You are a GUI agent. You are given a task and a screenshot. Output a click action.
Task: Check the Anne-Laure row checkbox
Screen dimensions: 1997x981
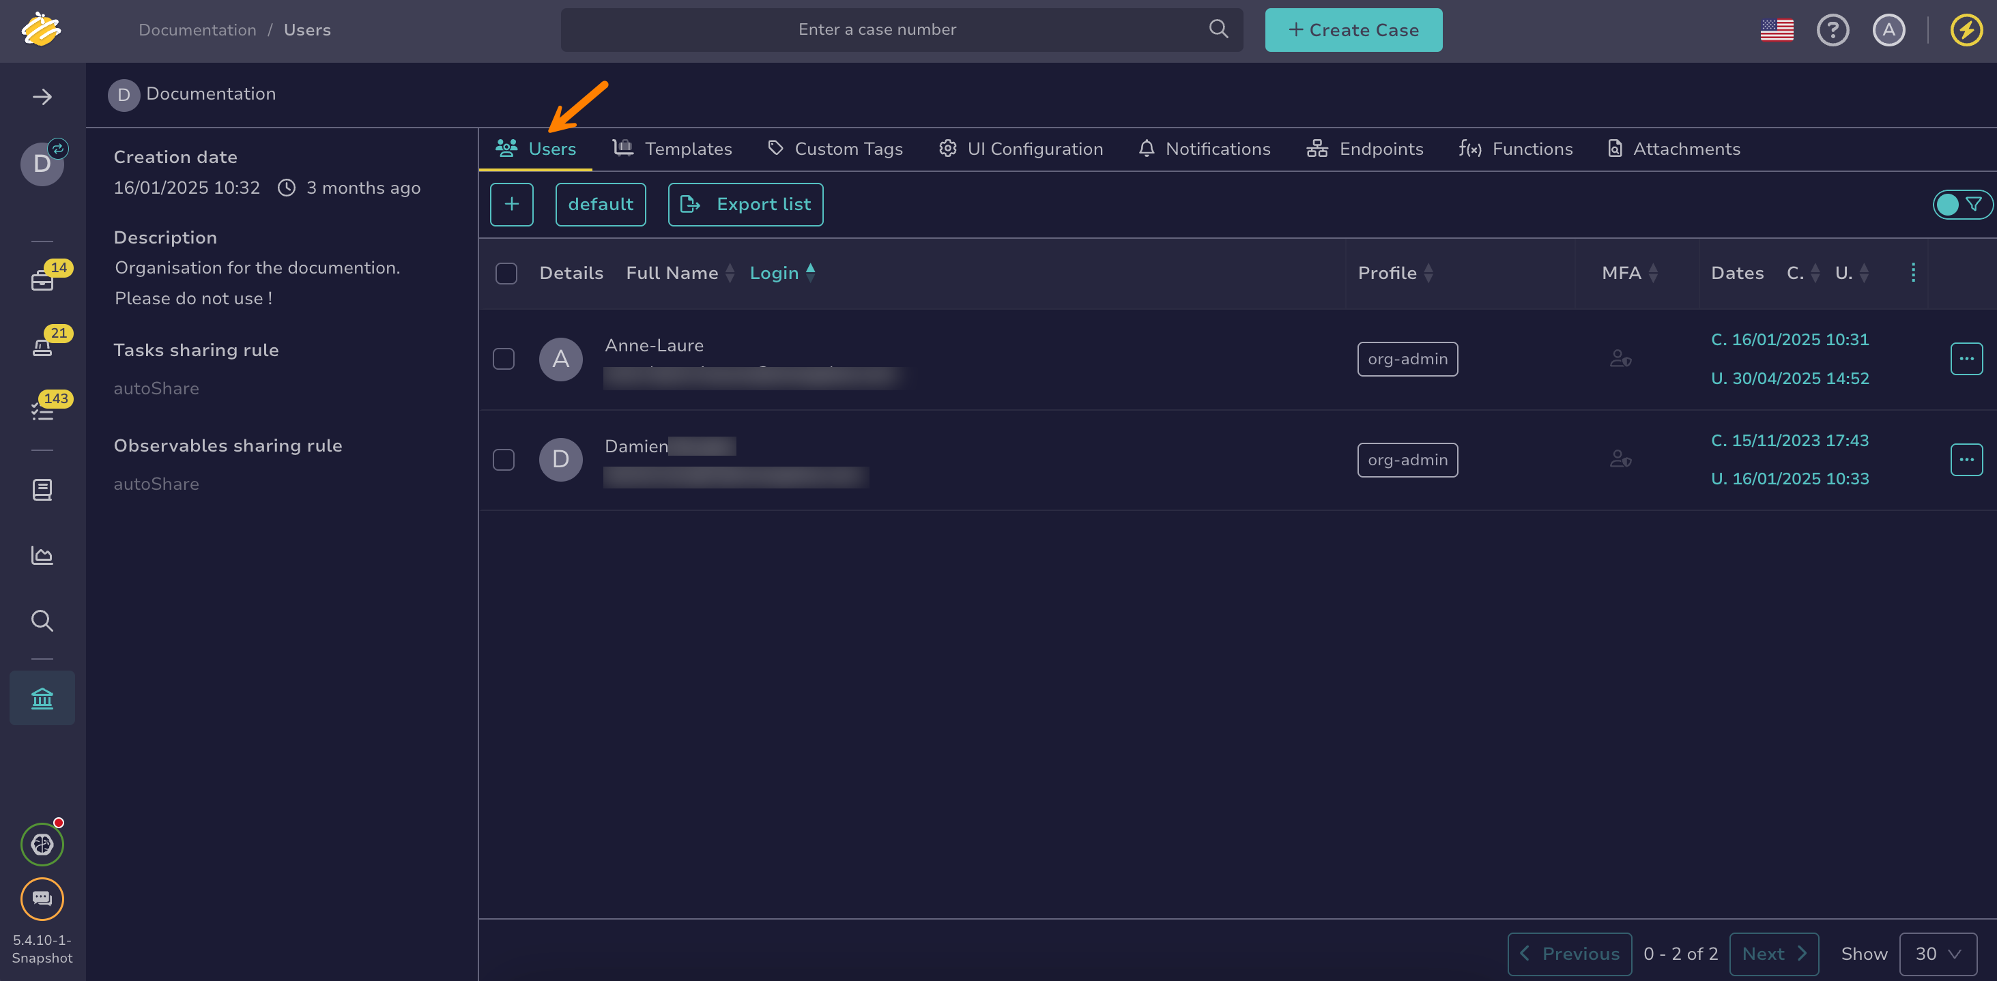[504, 359]
